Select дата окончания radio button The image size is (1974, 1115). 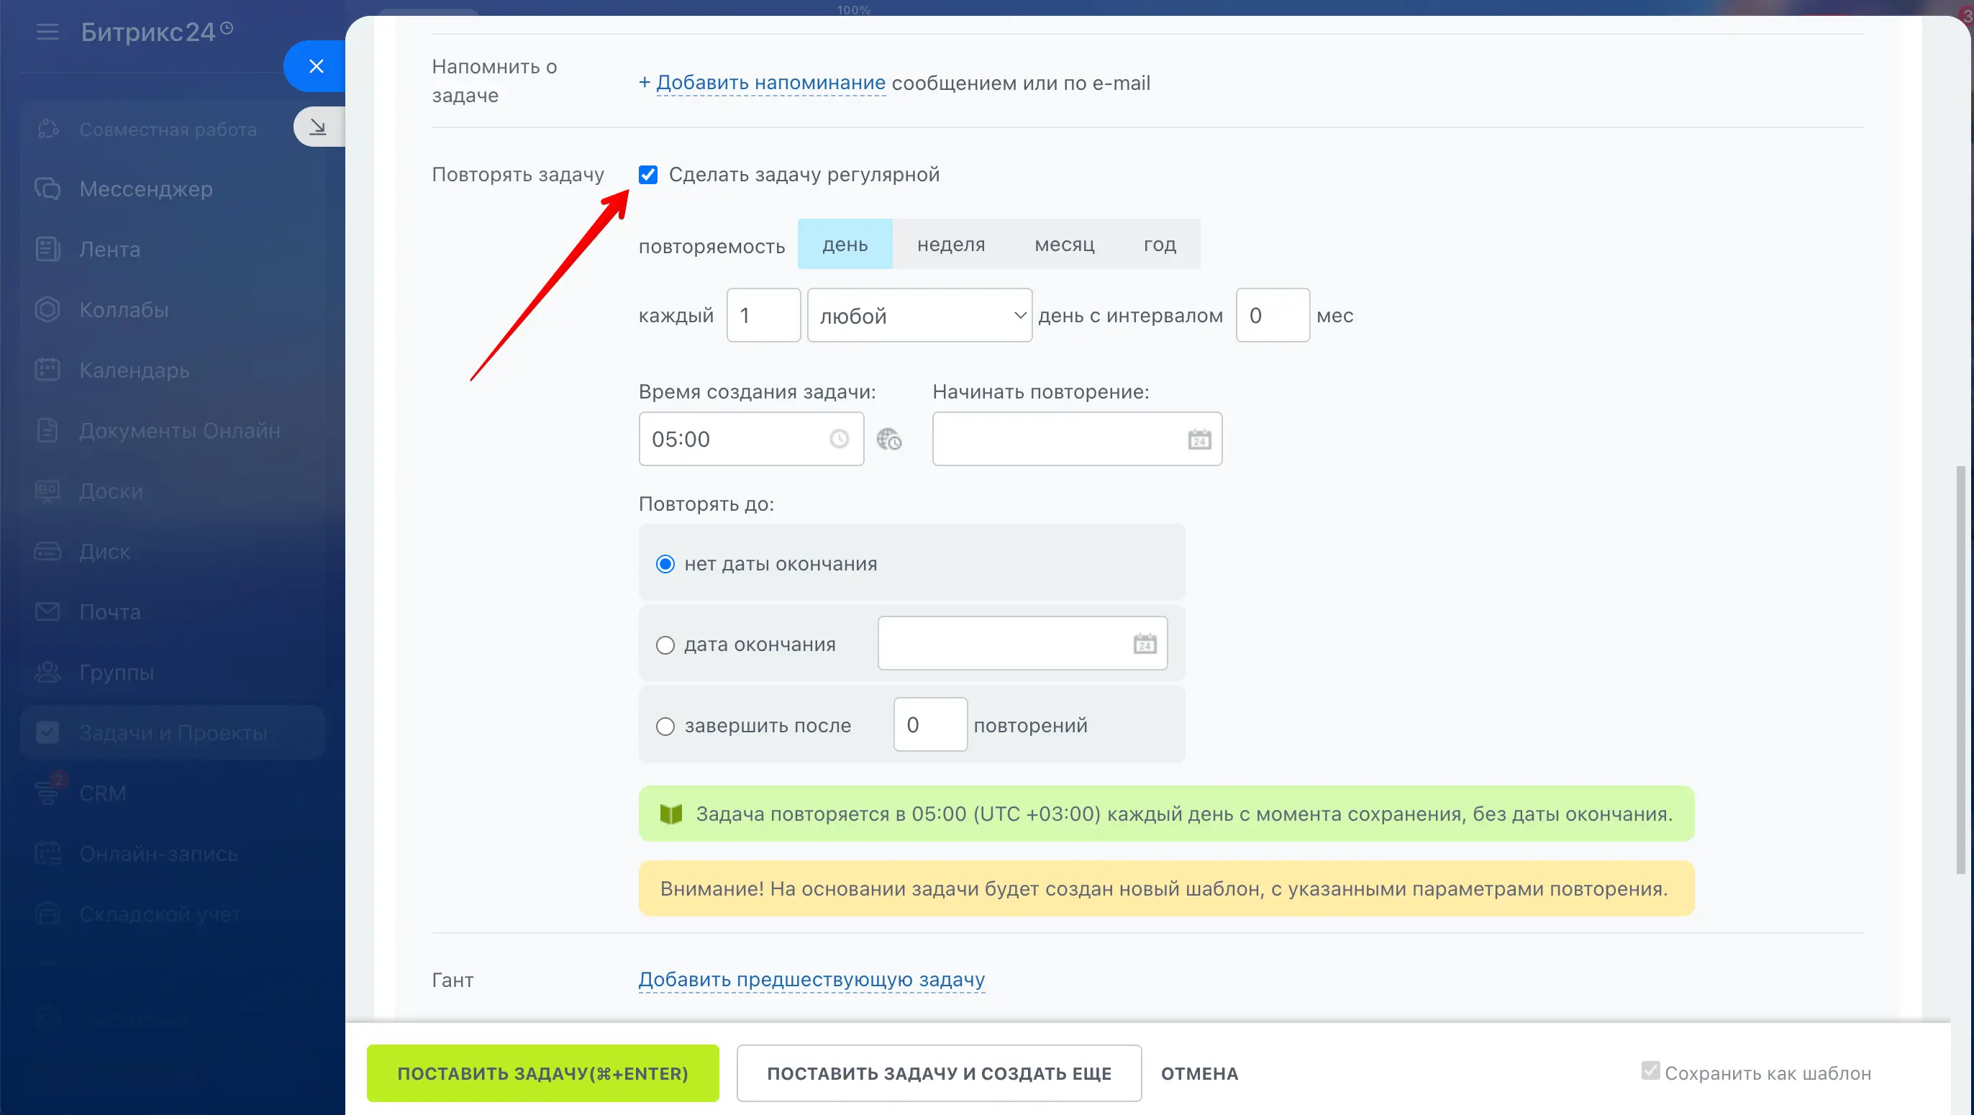(665, 645)
